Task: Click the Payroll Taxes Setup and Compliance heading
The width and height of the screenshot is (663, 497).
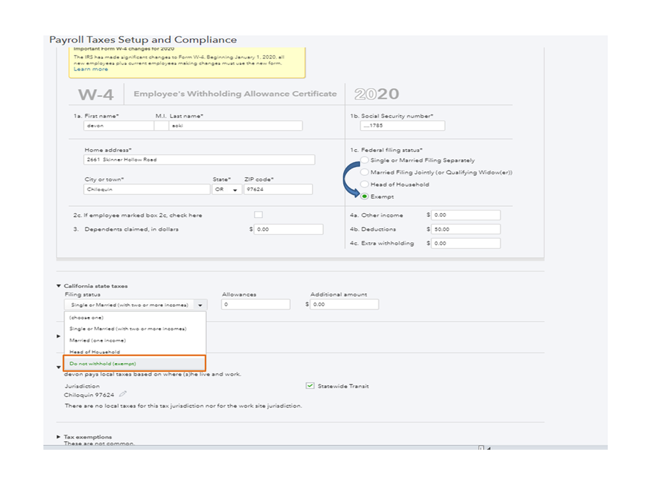Action: click(143, 40)
